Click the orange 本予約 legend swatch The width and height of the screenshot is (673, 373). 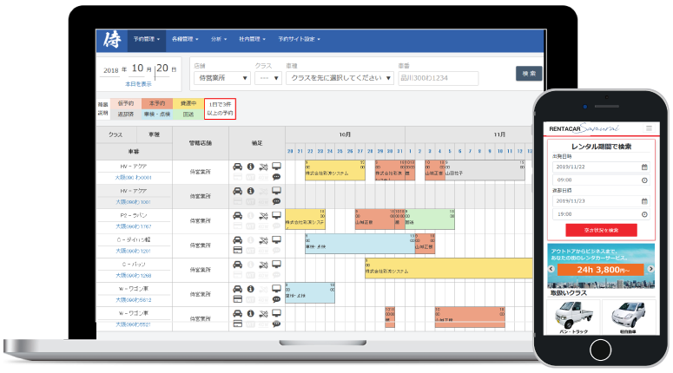(x=158, y=104)
